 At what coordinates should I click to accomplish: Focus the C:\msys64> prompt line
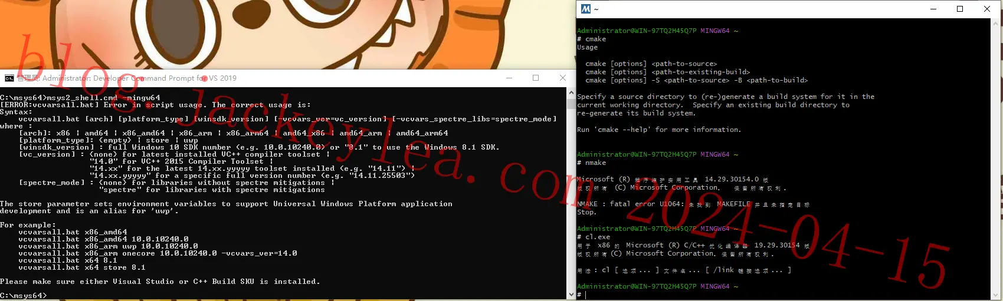(x=24, y=296)
